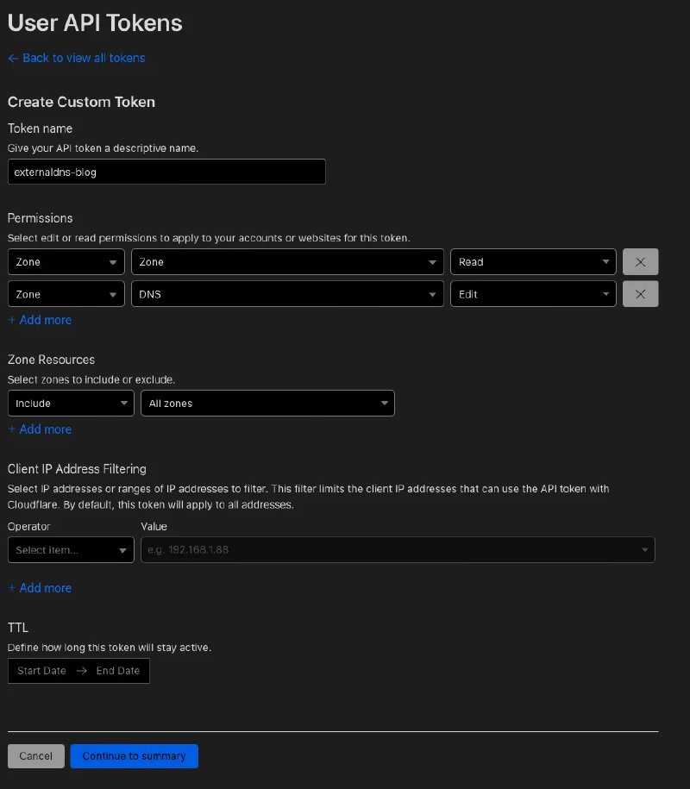Remove the DNS Edit permission row
Image resolution: width=690 pixels, height=789 pixels.
(x=640, y=294)
